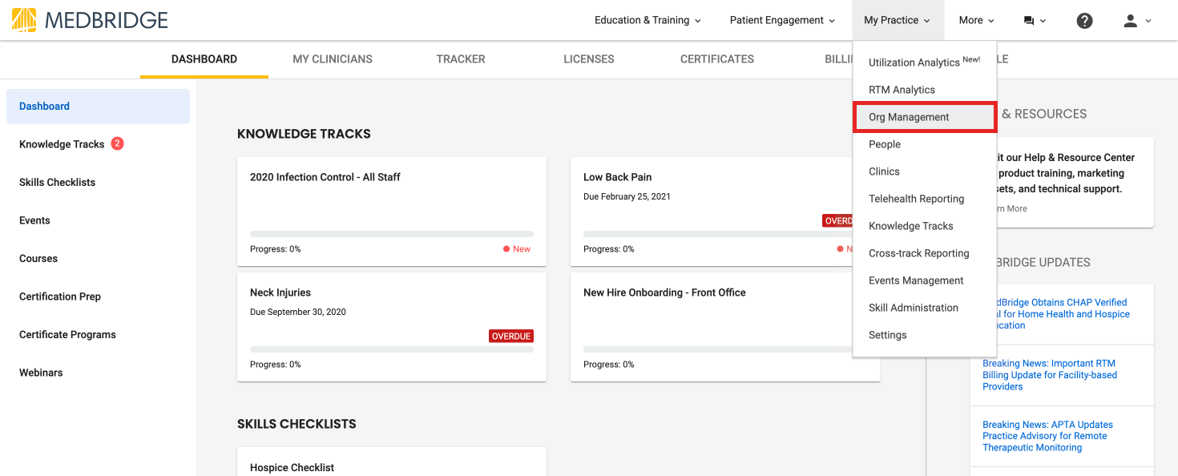Viewport: 1178px width, 476px height.
Task: Click "Due September 30, 2020" text
Action: pos(298,312)
